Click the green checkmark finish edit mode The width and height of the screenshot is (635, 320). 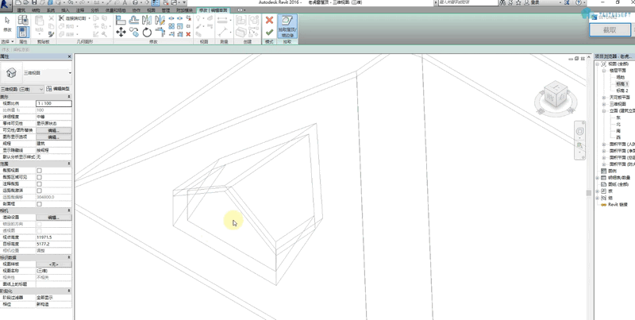(269, 32)
